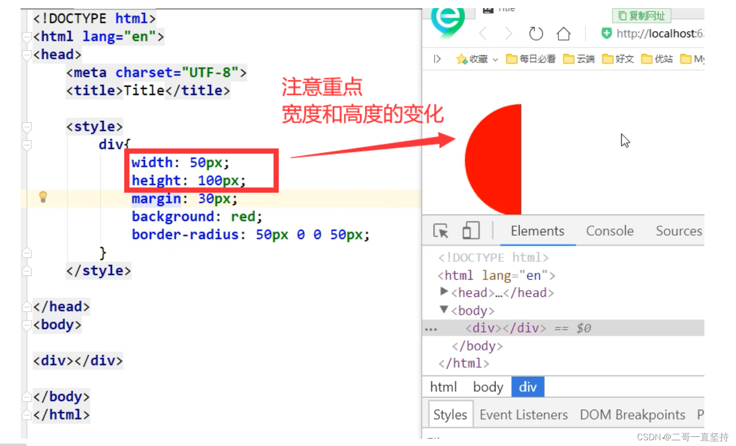Click the title tag line in editor
The width and height of the screenshot is (736, 446).
(x=148, y=90)
